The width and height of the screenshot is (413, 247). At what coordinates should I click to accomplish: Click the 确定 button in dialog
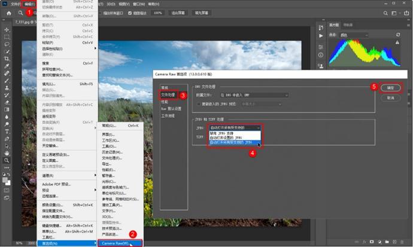[x=390, y=87]
